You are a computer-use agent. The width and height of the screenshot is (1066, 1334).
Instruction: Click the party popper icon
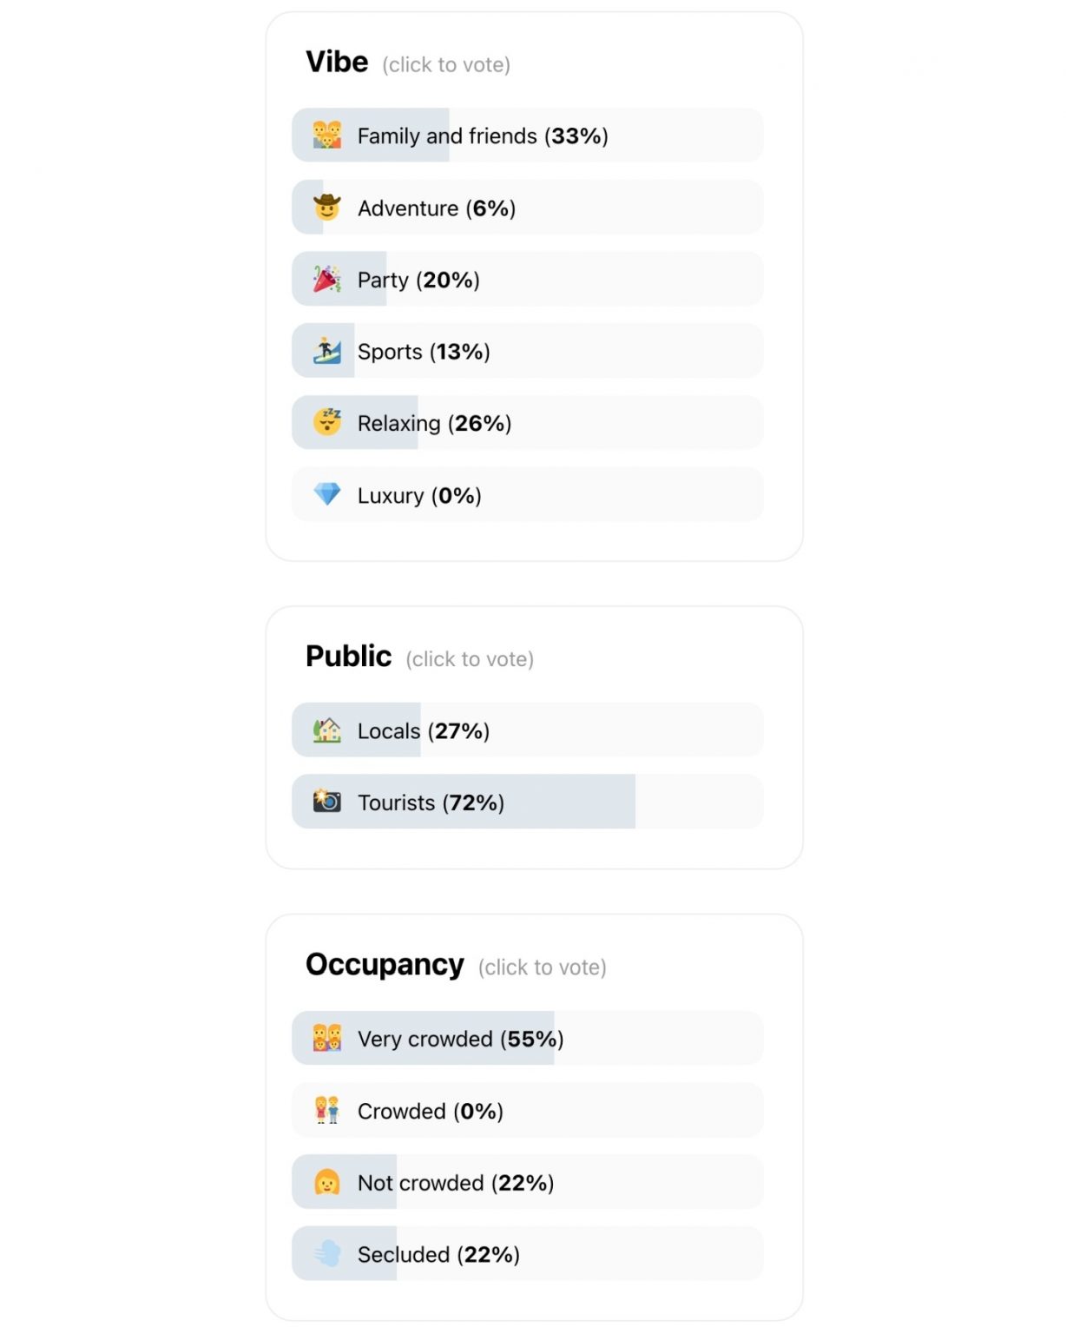(x=327, y=280)
